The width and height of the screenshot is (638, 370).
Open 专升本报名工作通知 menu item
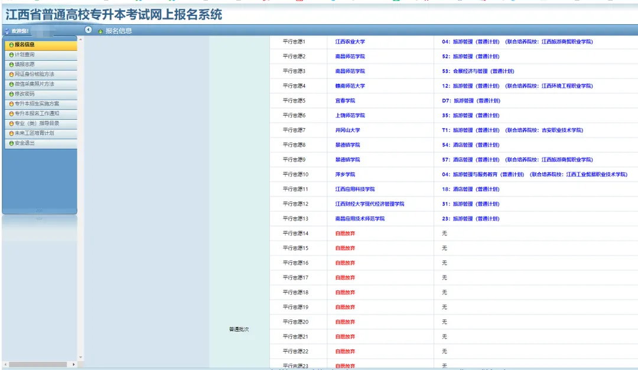[41, 113]
